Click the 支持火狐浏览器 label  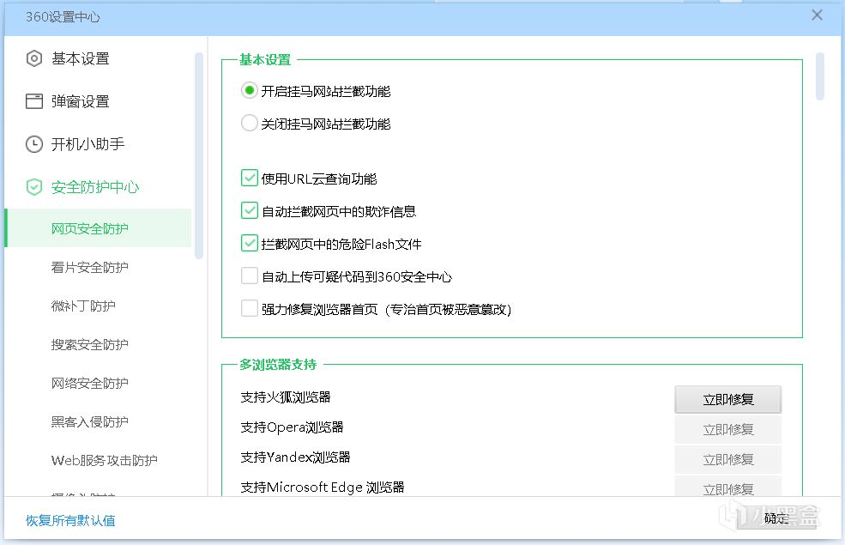point(285,397)
